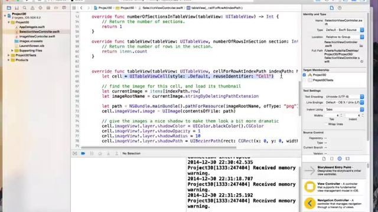
Task: Click the Indent width stepper
Action: 362,115
